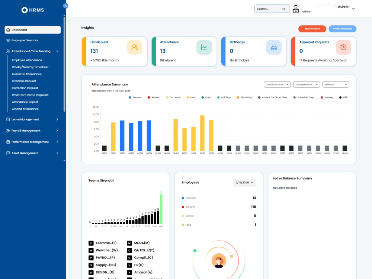Click the employee avatar in the orbit graphic
The image size is (372, 279).
pyautogui.click(x=219, y=261)
